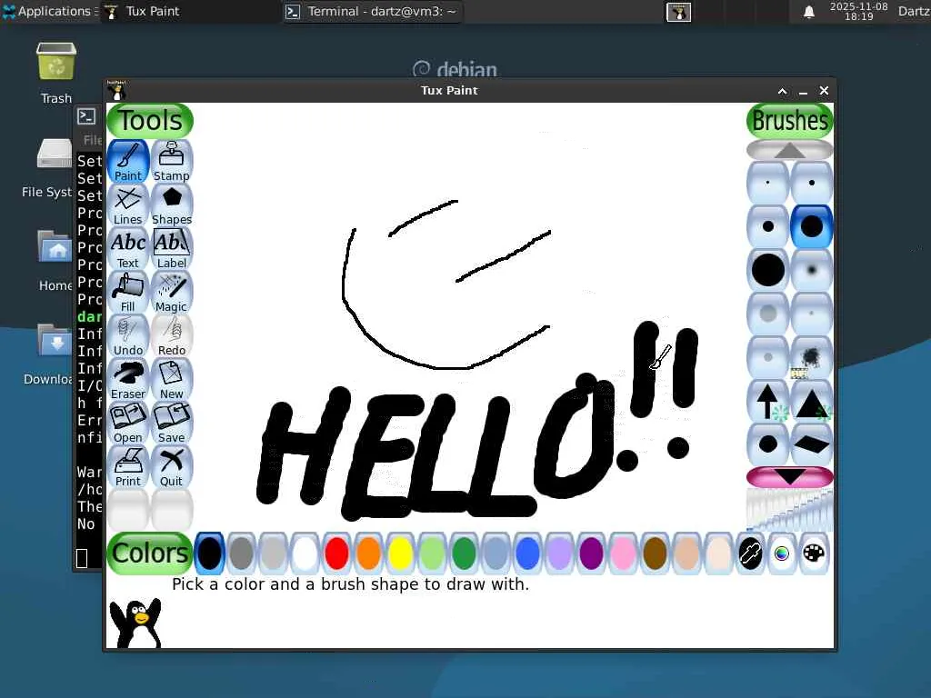Click the Redo tool
This screenshot has height=698, width=931.
click(x=172, y=336)
